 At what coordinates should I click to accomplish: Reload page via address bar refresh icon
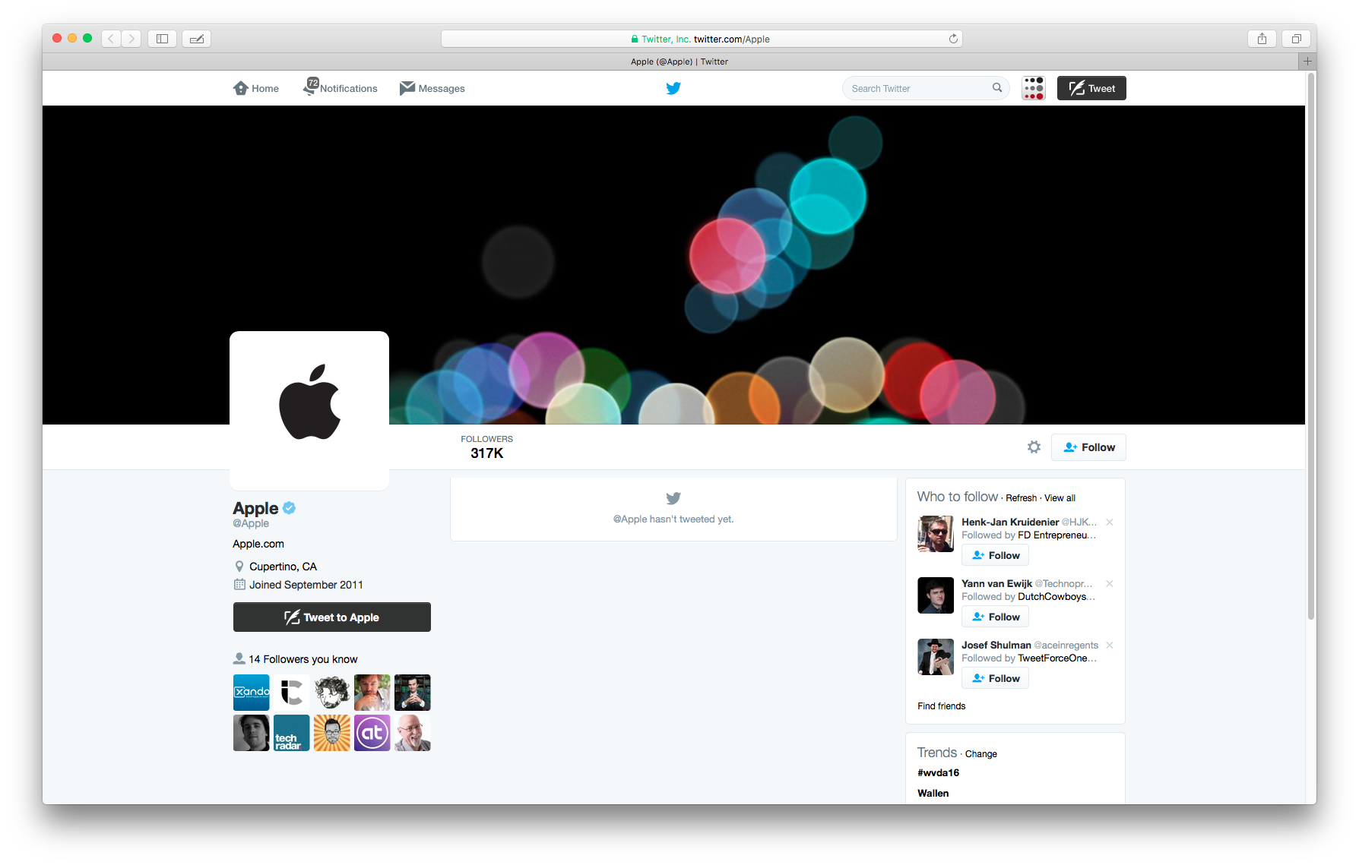(953, 39)
